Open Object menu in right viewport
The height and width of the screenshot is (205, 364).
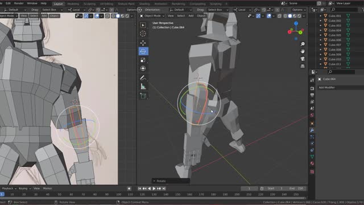pos(201,16)
